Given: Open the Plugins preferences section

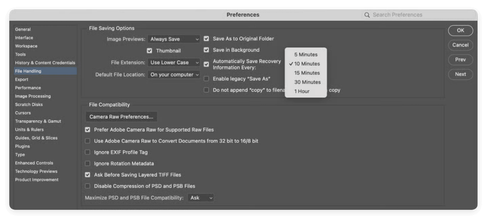Looking at the screenshot, I should (x=22, y=146).
